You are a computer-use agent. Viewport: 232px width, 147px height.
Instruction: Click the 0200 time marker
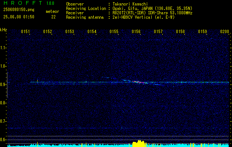pyautogui.click(x=225, y=31)
